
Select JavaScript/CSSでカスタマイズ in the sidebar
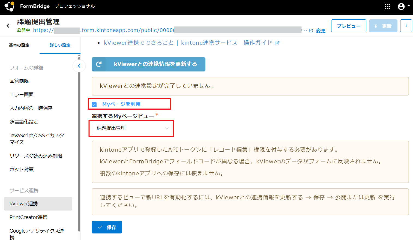(x=37, y=139)
